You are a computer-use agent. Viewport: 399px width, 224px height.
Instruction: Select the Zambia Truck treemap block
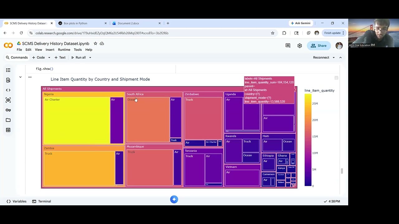click(79, 168)
